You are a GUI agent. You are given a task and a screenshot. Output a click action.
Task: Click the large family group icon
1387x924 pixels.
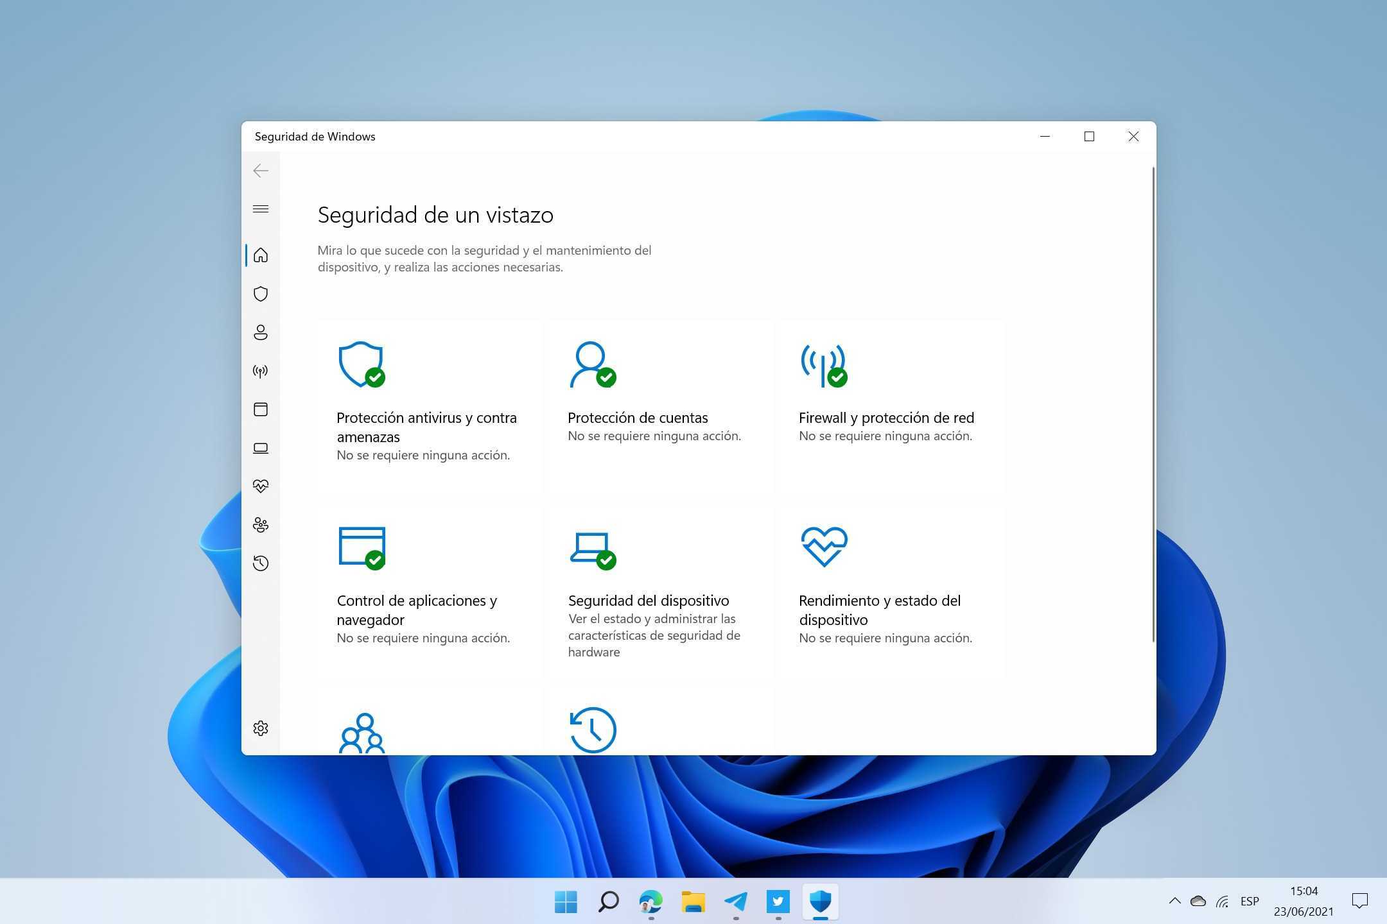click(362, 733)
